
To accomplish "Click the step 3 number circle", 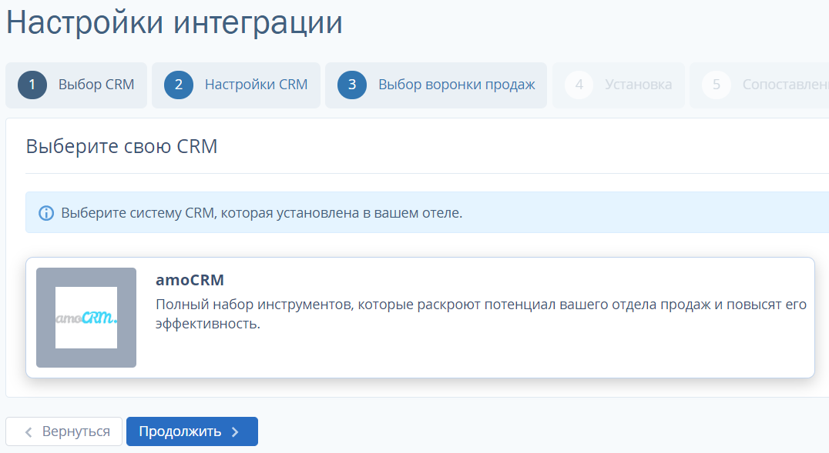I will (x=352, y=85).
